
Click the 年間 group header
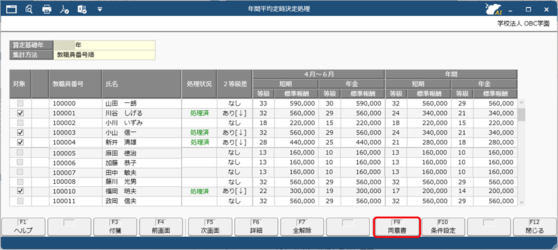click(451, 74)
